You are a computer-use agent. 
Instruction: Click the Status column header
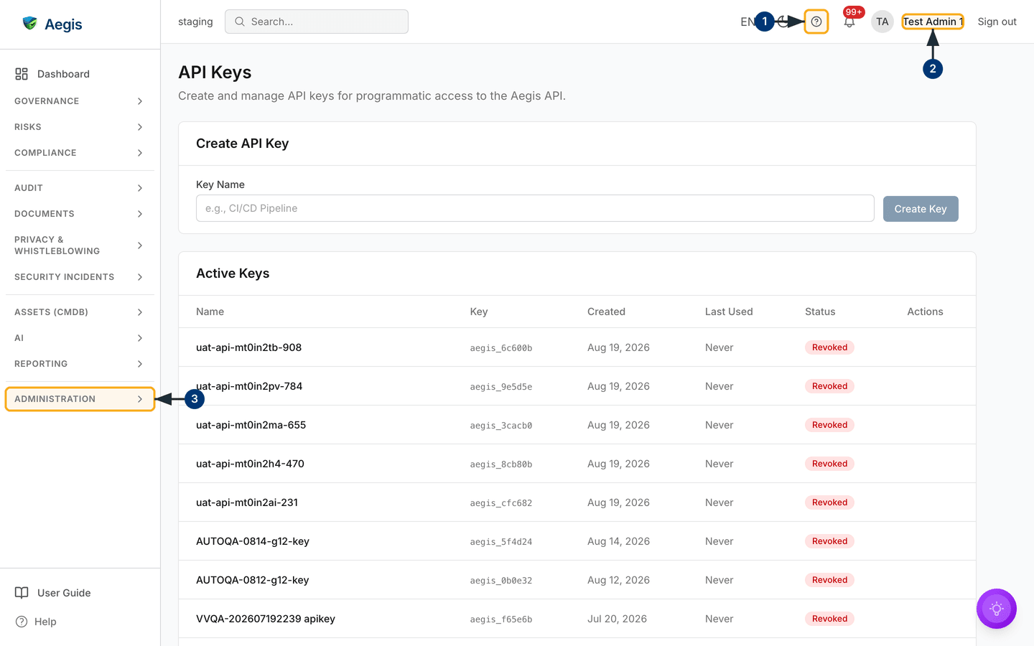tap(820, 312)
